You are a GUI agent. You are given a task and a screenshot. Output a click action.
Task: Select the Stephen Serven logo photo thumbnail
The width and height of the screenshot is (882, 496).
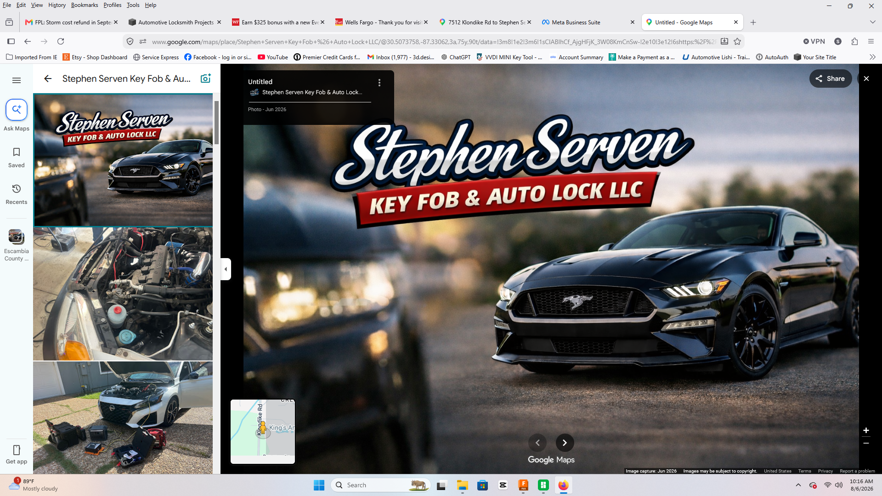pyautogui.click(x=123, y=160)
